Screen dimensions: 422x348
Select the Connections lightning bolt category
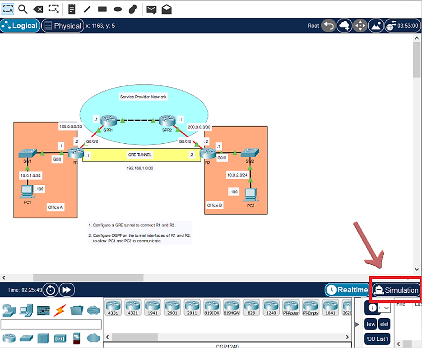(x=60, y=310)
